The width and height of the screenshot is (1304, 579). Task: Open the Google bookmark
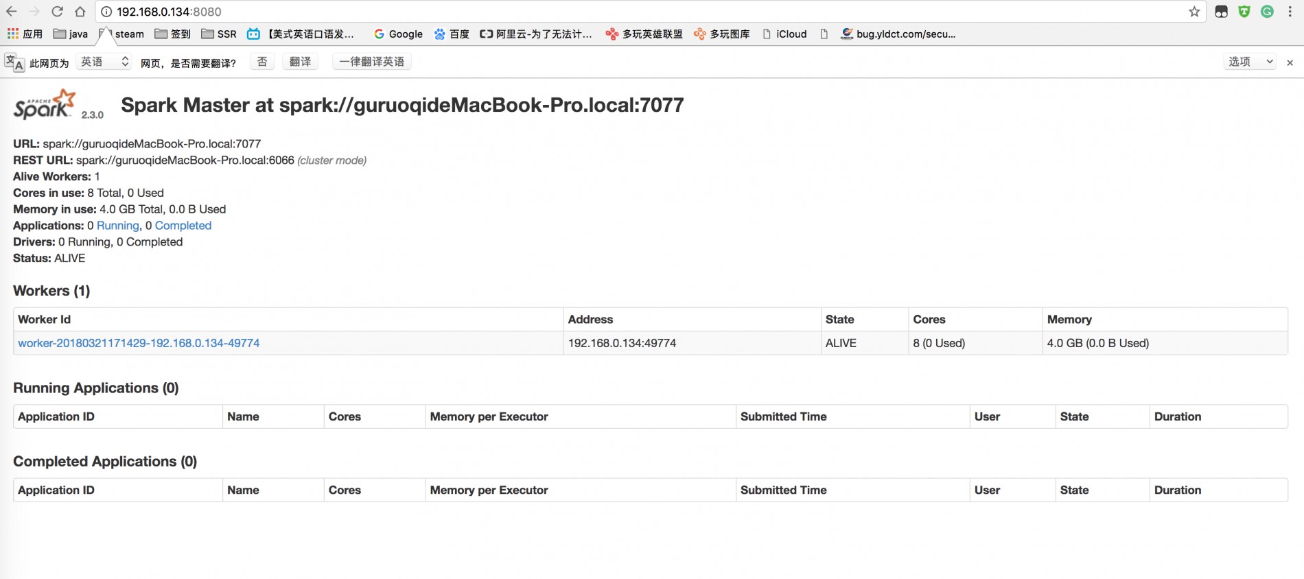click(x=398, y=34)
